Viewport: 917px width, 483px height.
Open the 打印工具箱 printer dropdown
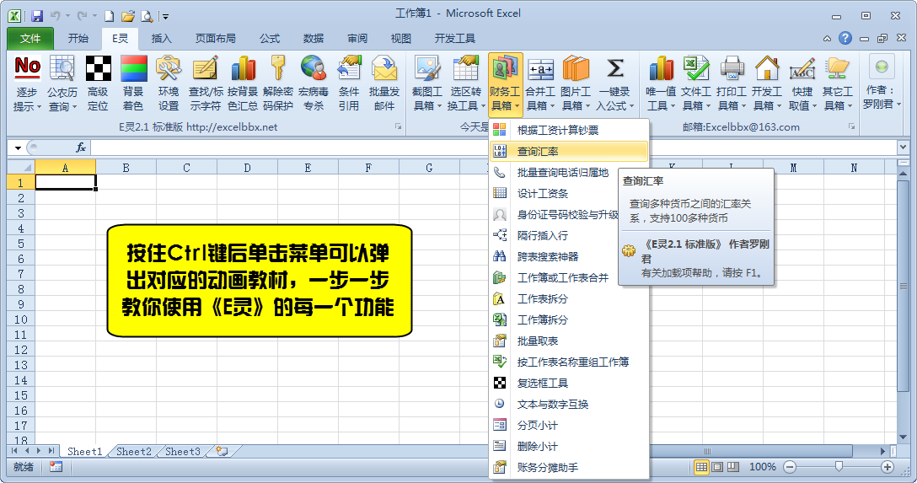732,83
